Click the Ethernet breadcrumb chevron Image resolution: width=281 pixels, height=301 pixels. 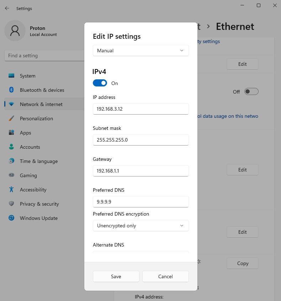[208, 26]
